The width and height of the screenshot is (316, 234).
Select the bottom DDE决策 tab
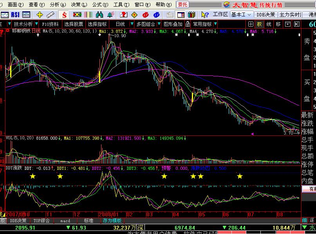(18, 221)
